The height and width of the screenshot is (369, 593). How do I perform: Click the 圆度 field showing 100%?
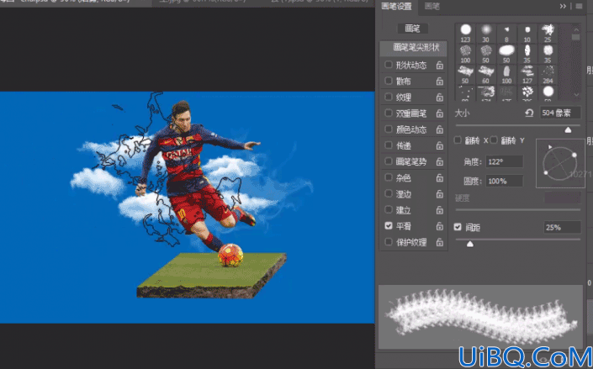[x=504, y=181]
